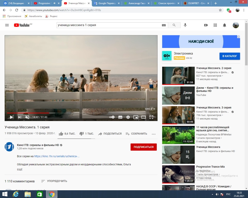Open the Приложения bookmarks shortcut
The width and height of the screenshot is (248, 198).
[12, 16]
